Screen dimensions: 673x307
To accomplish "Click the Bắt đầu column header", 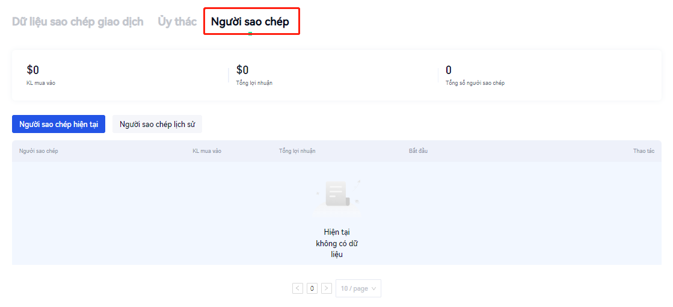I will click(418, 150).
